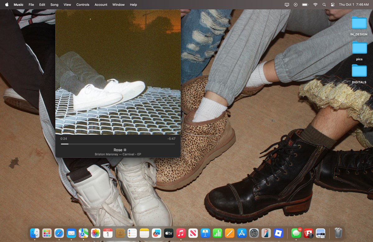Screen dimensions: 373x242
Task: Open the View menu
Action: [67, 5]
